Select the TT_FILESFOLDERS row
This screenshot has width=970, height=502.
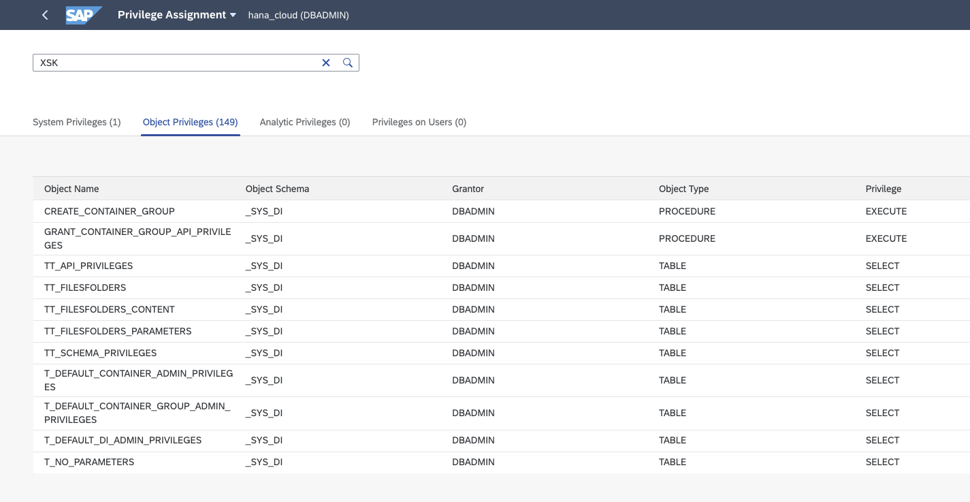pos(501,287)
